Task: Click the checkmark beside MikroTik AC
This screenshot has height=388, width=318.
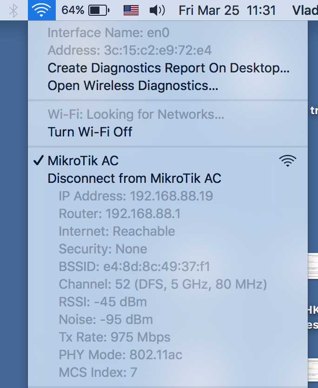Action: click(38, 161)
